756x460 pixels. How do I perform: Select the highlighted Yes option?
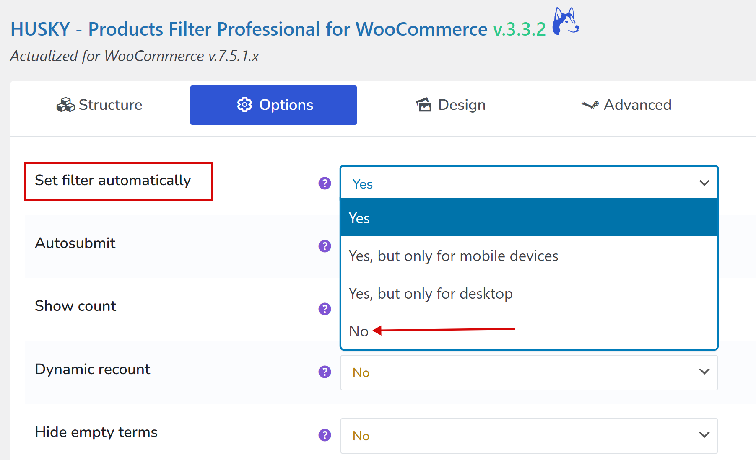click(529, 218)
